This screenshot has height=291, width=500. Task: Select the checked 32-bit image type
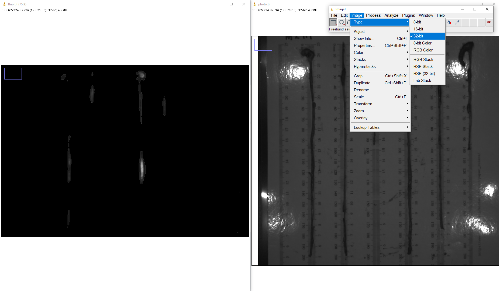427,36
